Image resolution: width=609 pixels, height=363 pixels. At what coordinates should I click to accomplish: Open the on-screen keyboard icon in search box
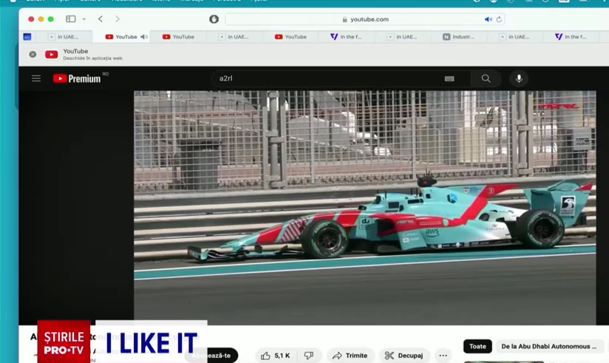coord(449,78)
